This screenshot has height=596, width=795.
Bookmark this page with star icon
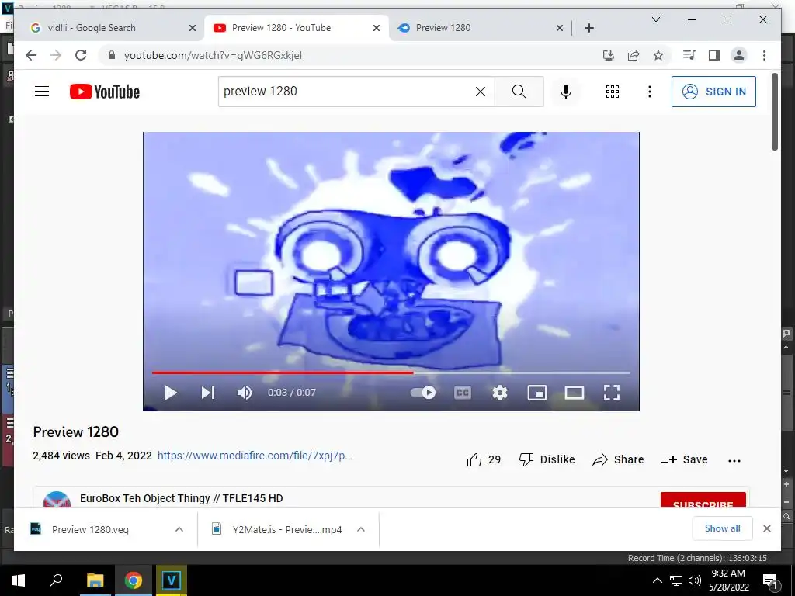[x=658, y=55]
